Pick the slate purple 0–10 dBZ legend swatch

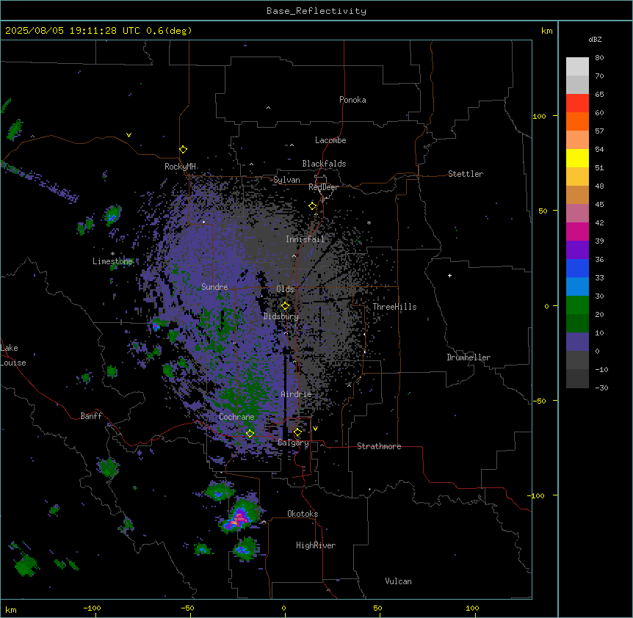[577, 342]
